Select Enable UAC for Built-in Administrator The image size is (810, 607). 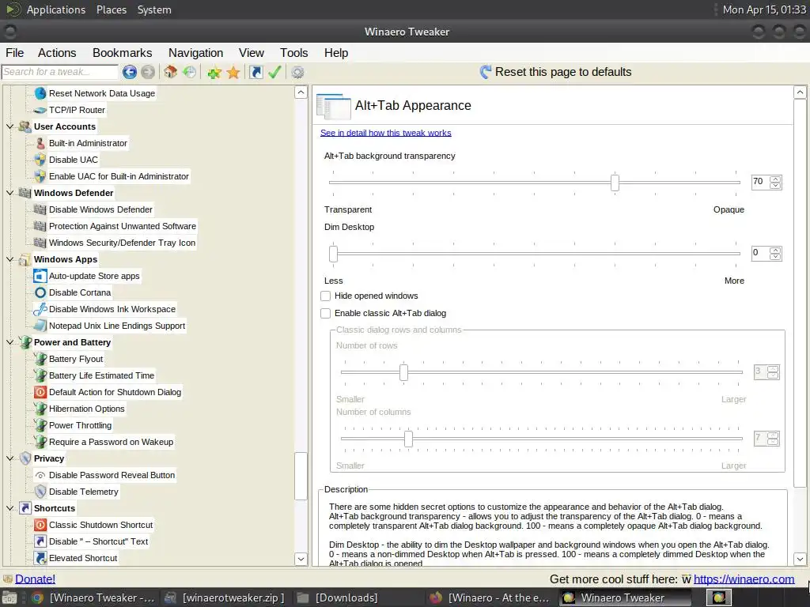pos(119,176)
